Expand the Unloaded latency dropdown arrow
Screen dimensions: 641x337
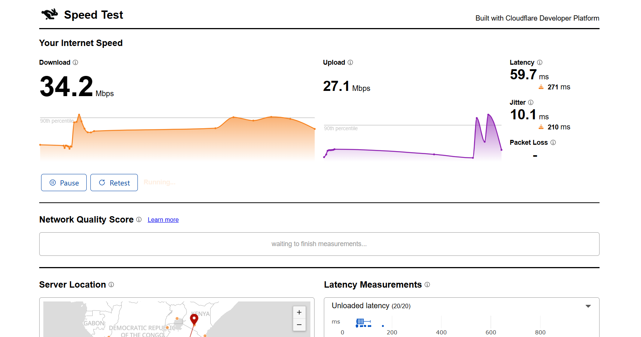pos(588,306)
